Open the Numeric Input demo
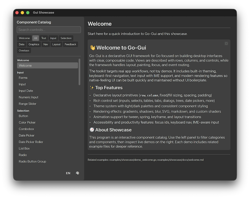This screenshot has width=250, height=198. [x=47, y=97]
